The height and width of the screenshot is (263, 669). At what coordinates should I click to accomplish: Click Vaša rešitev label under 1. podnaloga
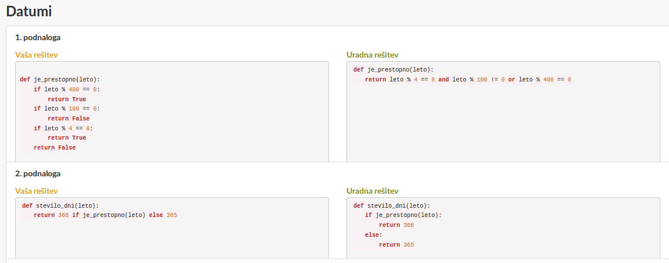pyautogui.click(x=36, y=55)
